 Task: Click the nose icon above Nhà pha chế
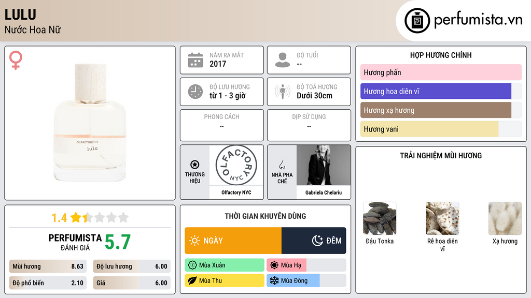[x=282, y=165]
